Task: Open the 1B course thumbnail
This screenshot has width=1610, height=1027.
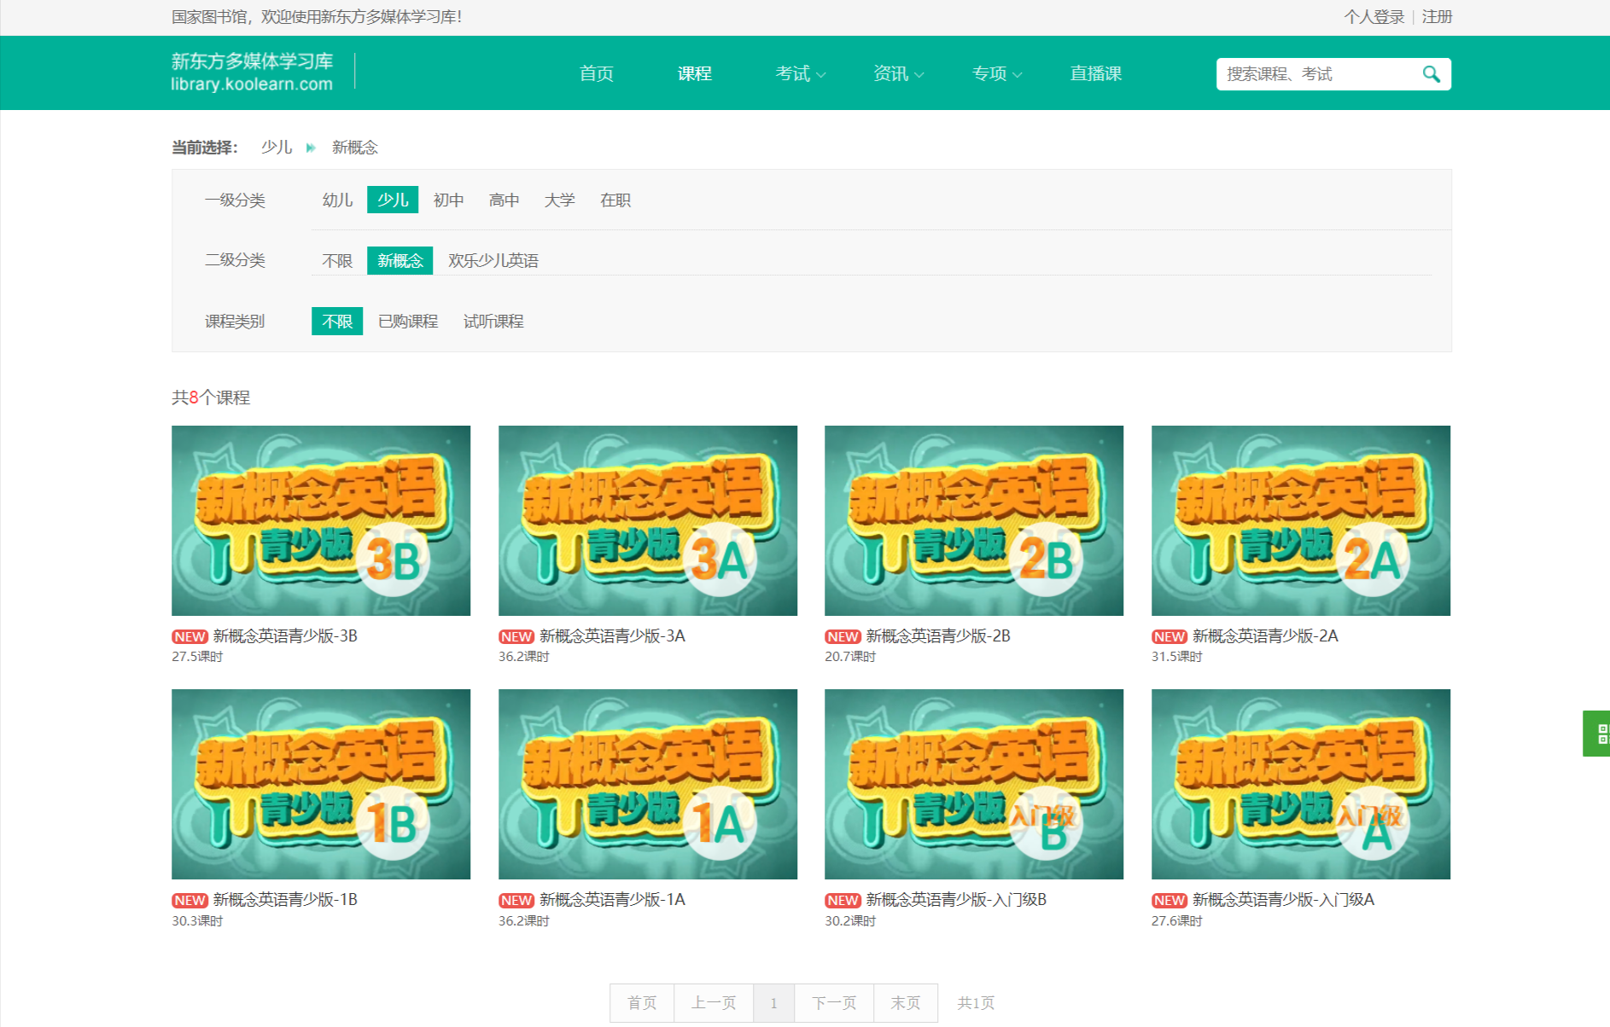Action: click(321, 784)
